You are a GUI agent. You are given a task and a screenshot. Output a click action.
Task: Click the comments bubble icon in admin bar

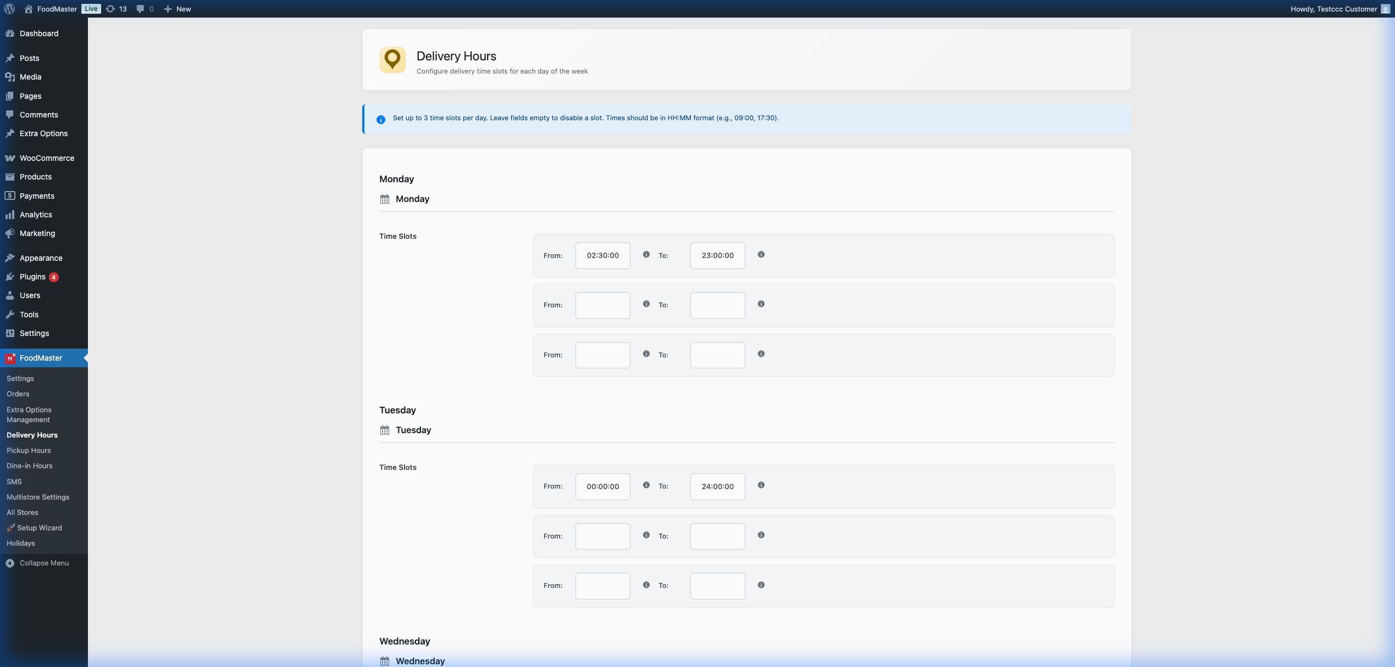click(140, 9)
